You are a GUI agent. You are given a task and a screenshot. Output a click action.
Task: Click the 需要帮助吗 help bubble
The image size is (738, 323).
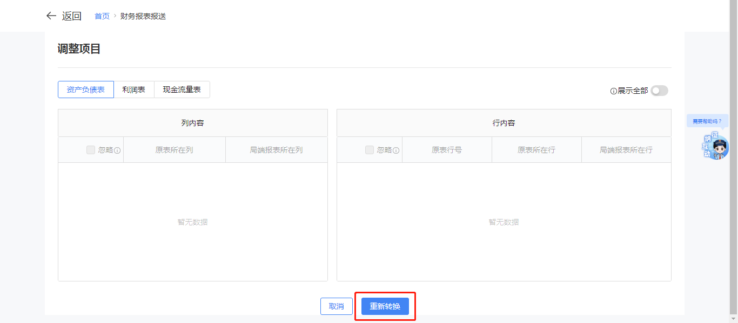[707, 121]
